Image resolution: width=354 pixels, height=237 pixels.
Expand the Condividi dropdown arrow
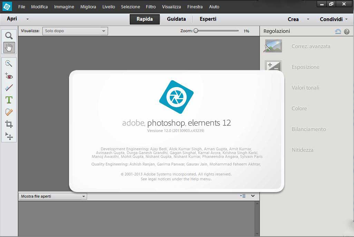pos(346,19)
